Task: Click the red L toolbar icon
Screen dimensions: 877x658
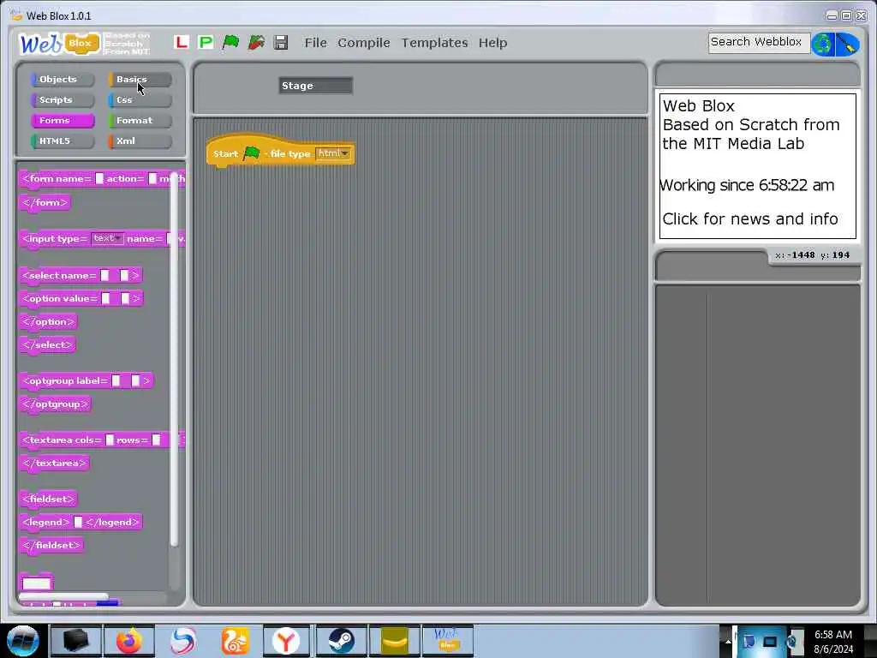Action: click(x=182, y=43)
